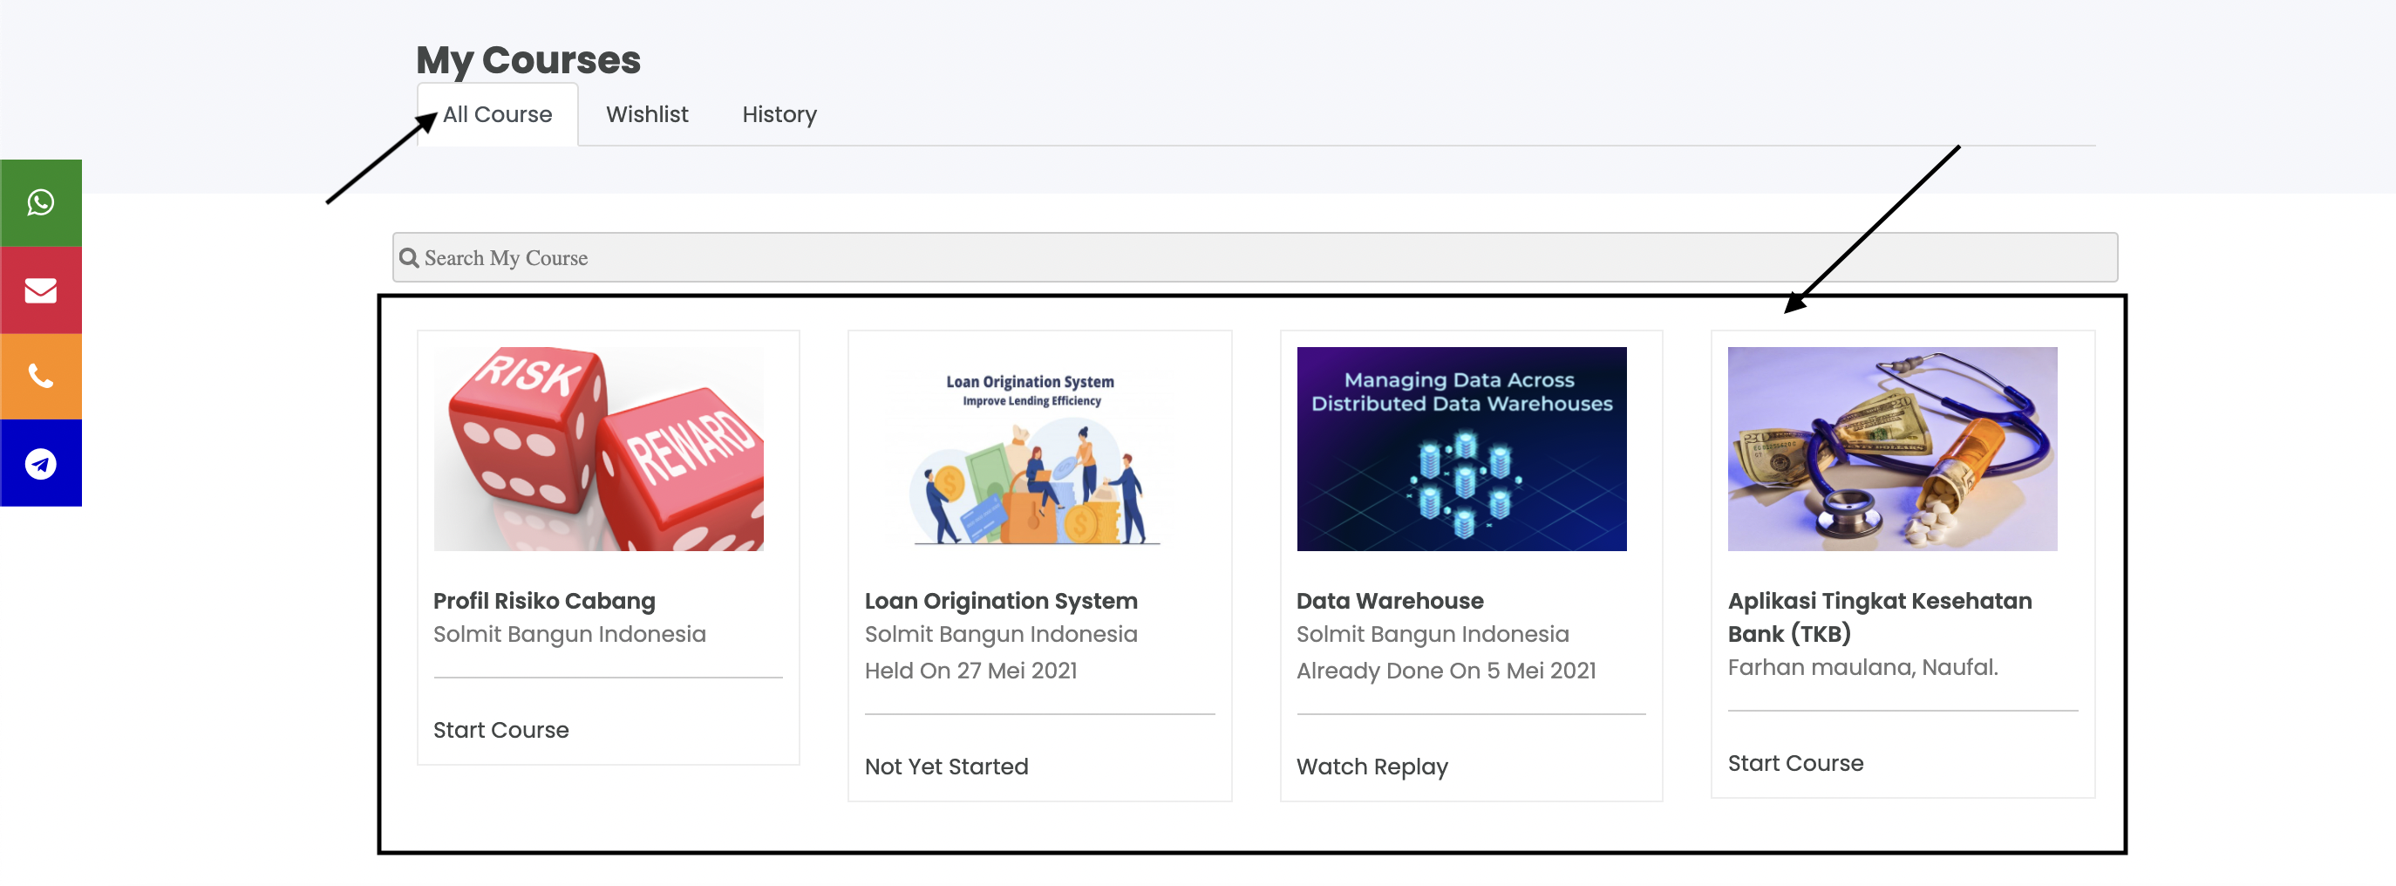The image size is (2396, 886).
Task: Open the Loan Origination System thumbnail
Action: [1031, 448]
